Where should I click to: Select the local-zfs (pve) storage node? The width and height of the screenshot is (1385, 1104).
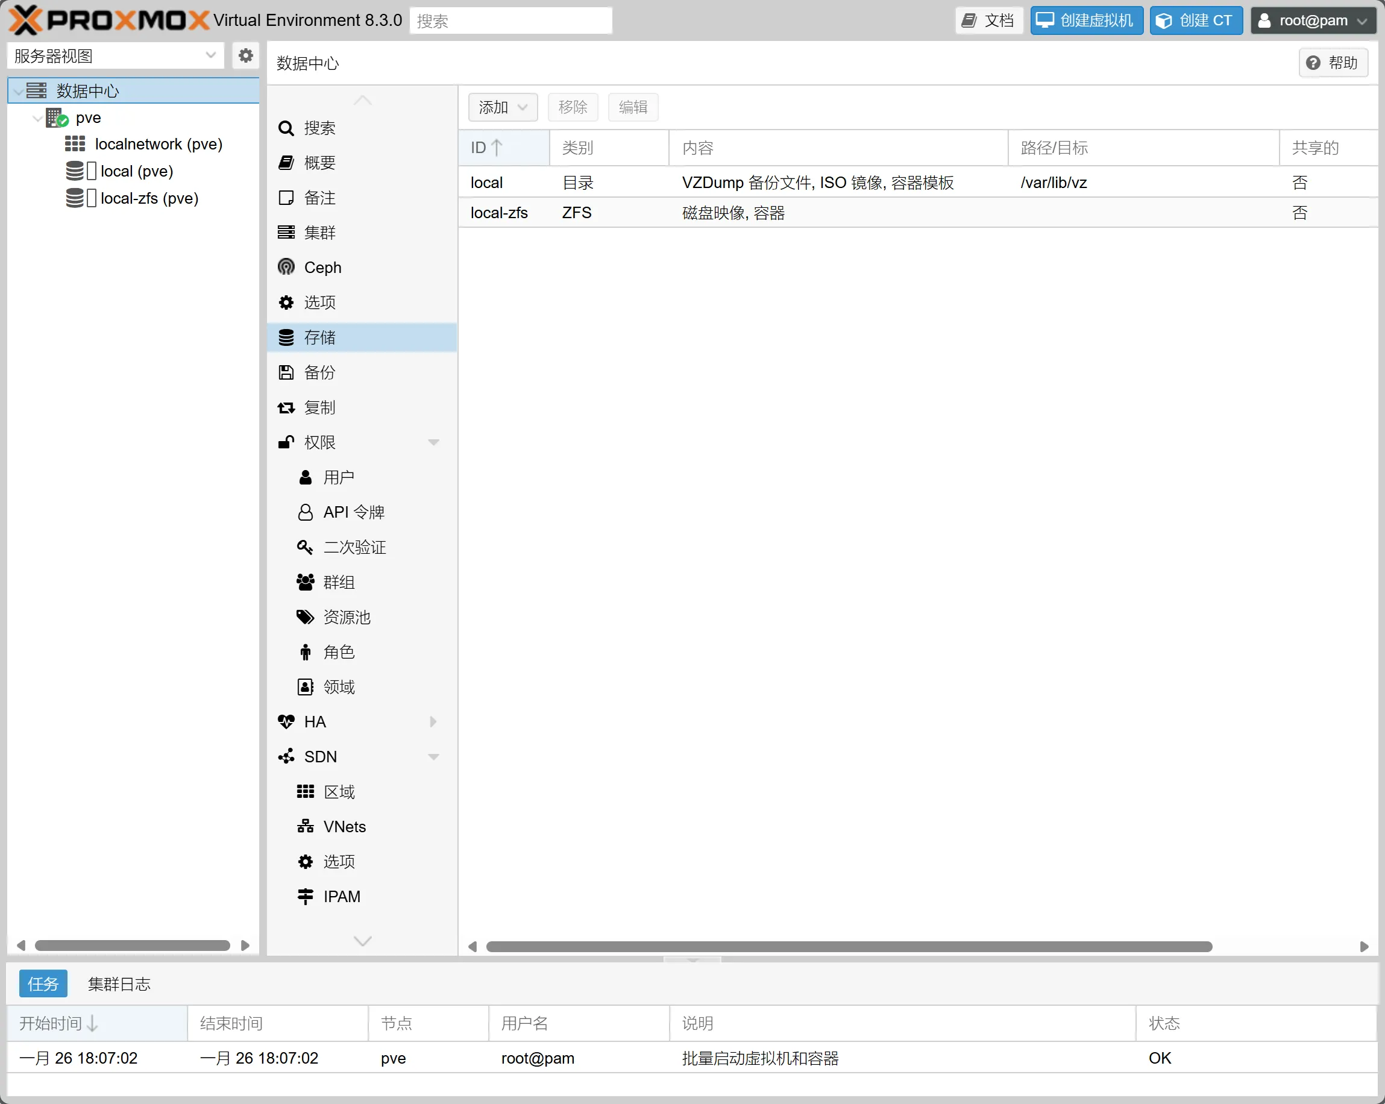coord(149,198)
